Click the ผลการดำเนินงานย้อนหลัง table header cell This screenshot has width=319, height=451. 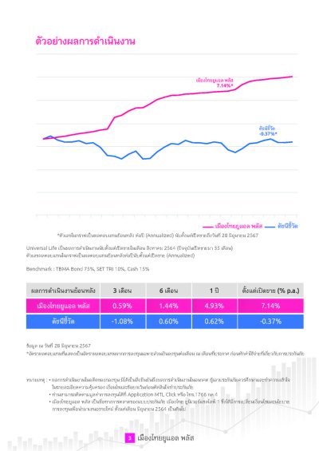63,291
